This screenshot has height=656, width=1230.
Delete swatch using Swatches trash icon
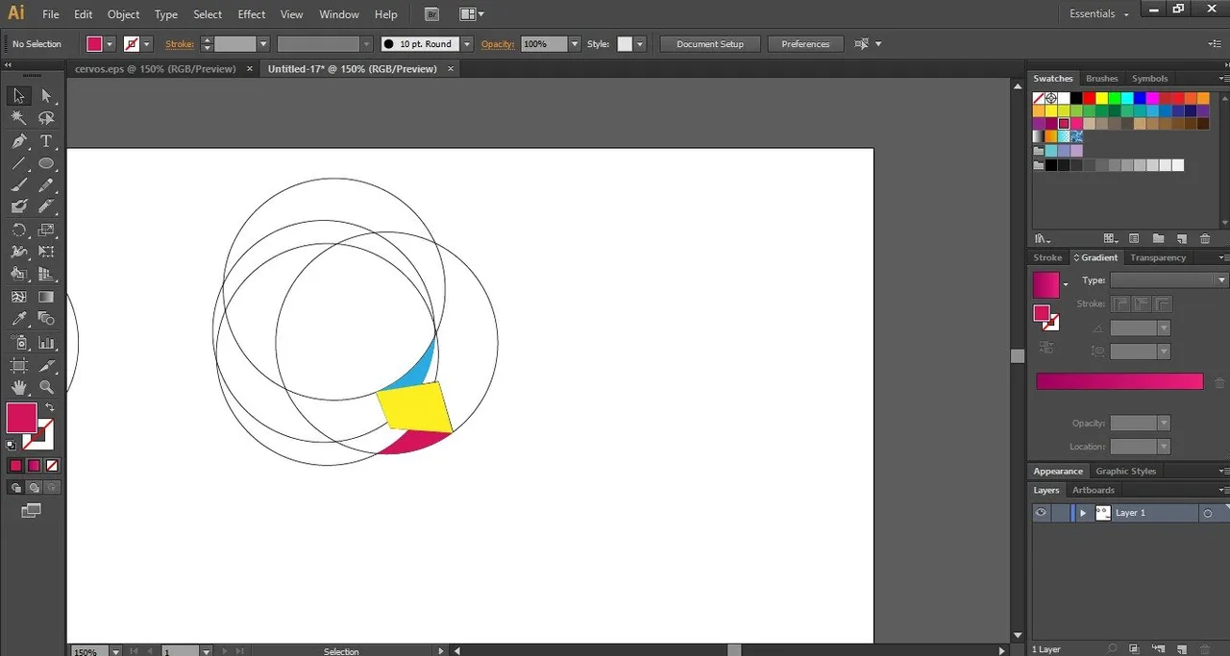(1205, 238)
